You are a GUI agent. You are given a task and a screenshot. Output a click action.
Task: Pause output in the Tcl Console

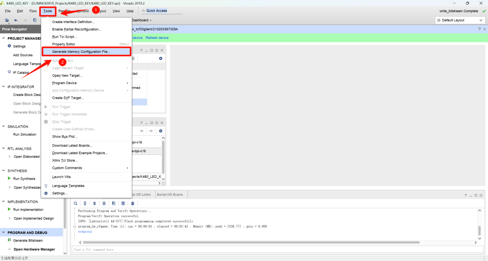pyautogui.click(x=104, y=203)
